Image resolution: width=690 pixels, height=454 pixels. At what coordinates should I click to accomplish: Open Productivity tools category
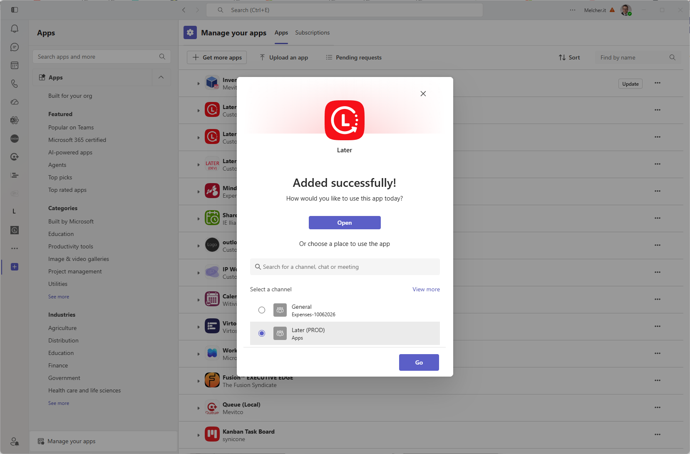[71, 246]
